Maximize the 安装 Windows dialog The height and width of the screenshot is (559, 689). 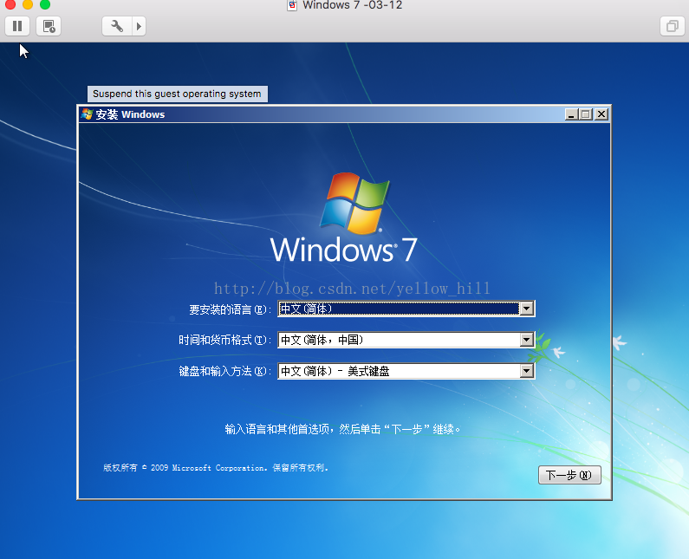[x=586, y=114]
